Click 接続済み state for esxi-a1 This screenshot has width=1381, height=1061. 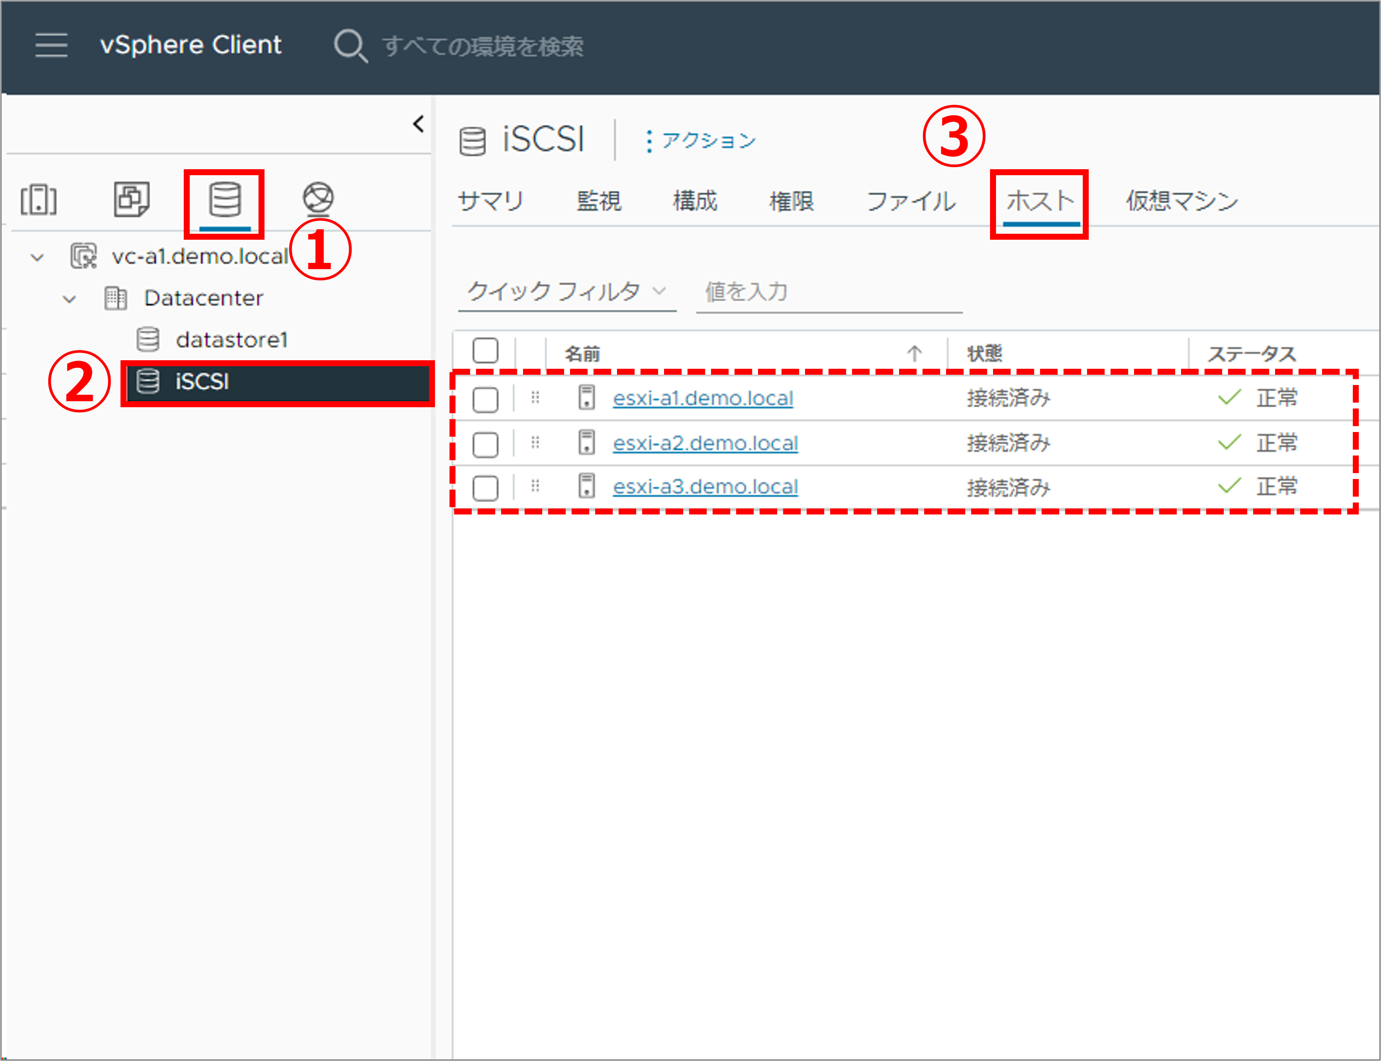click(x=1009, y=399)
